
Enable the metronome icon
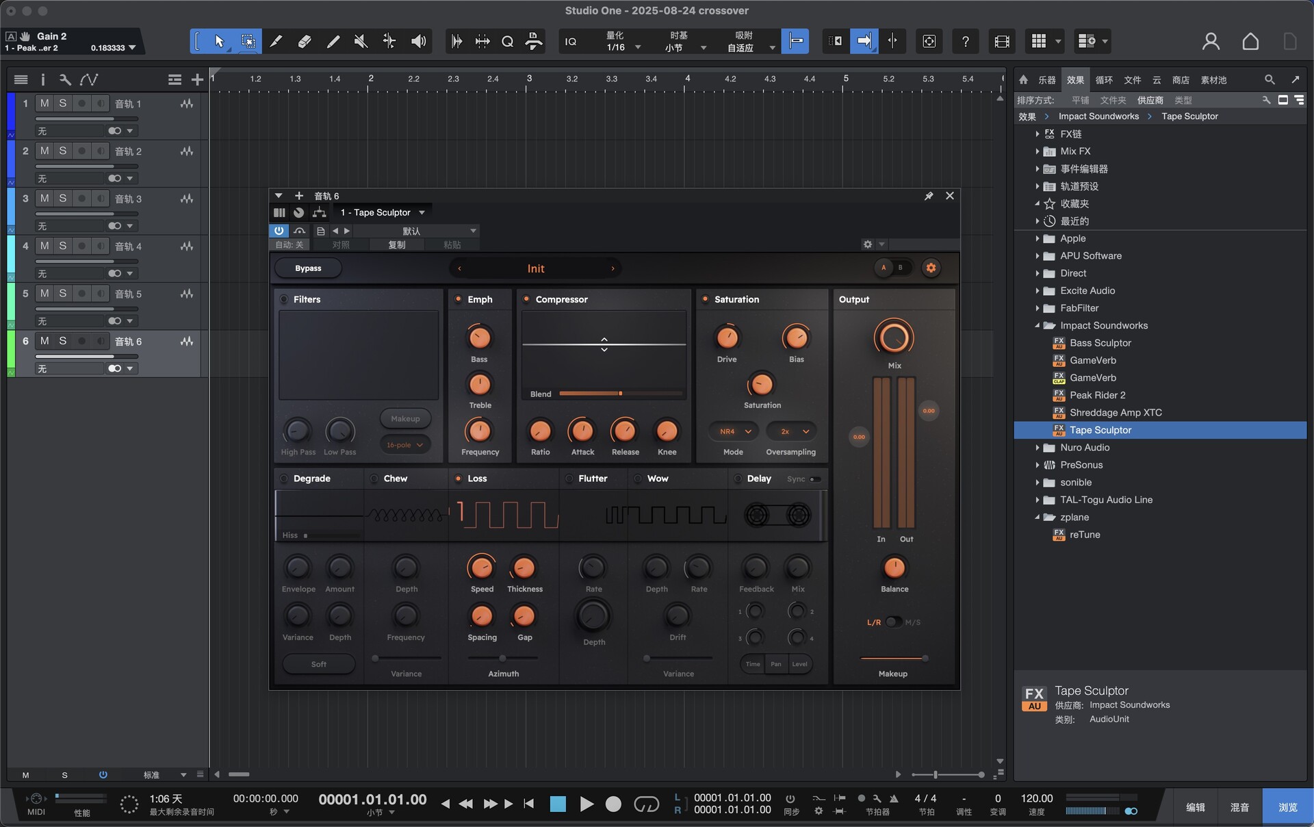point(894,798)
